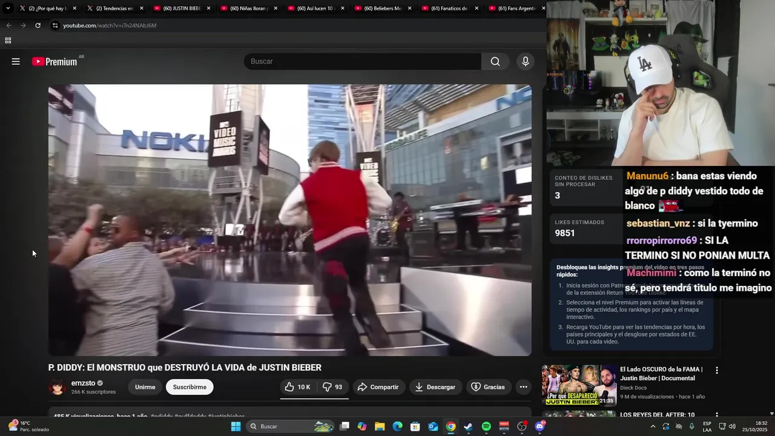
Task: Send thanks with Gracias button
Action: (x=488, y=387)
